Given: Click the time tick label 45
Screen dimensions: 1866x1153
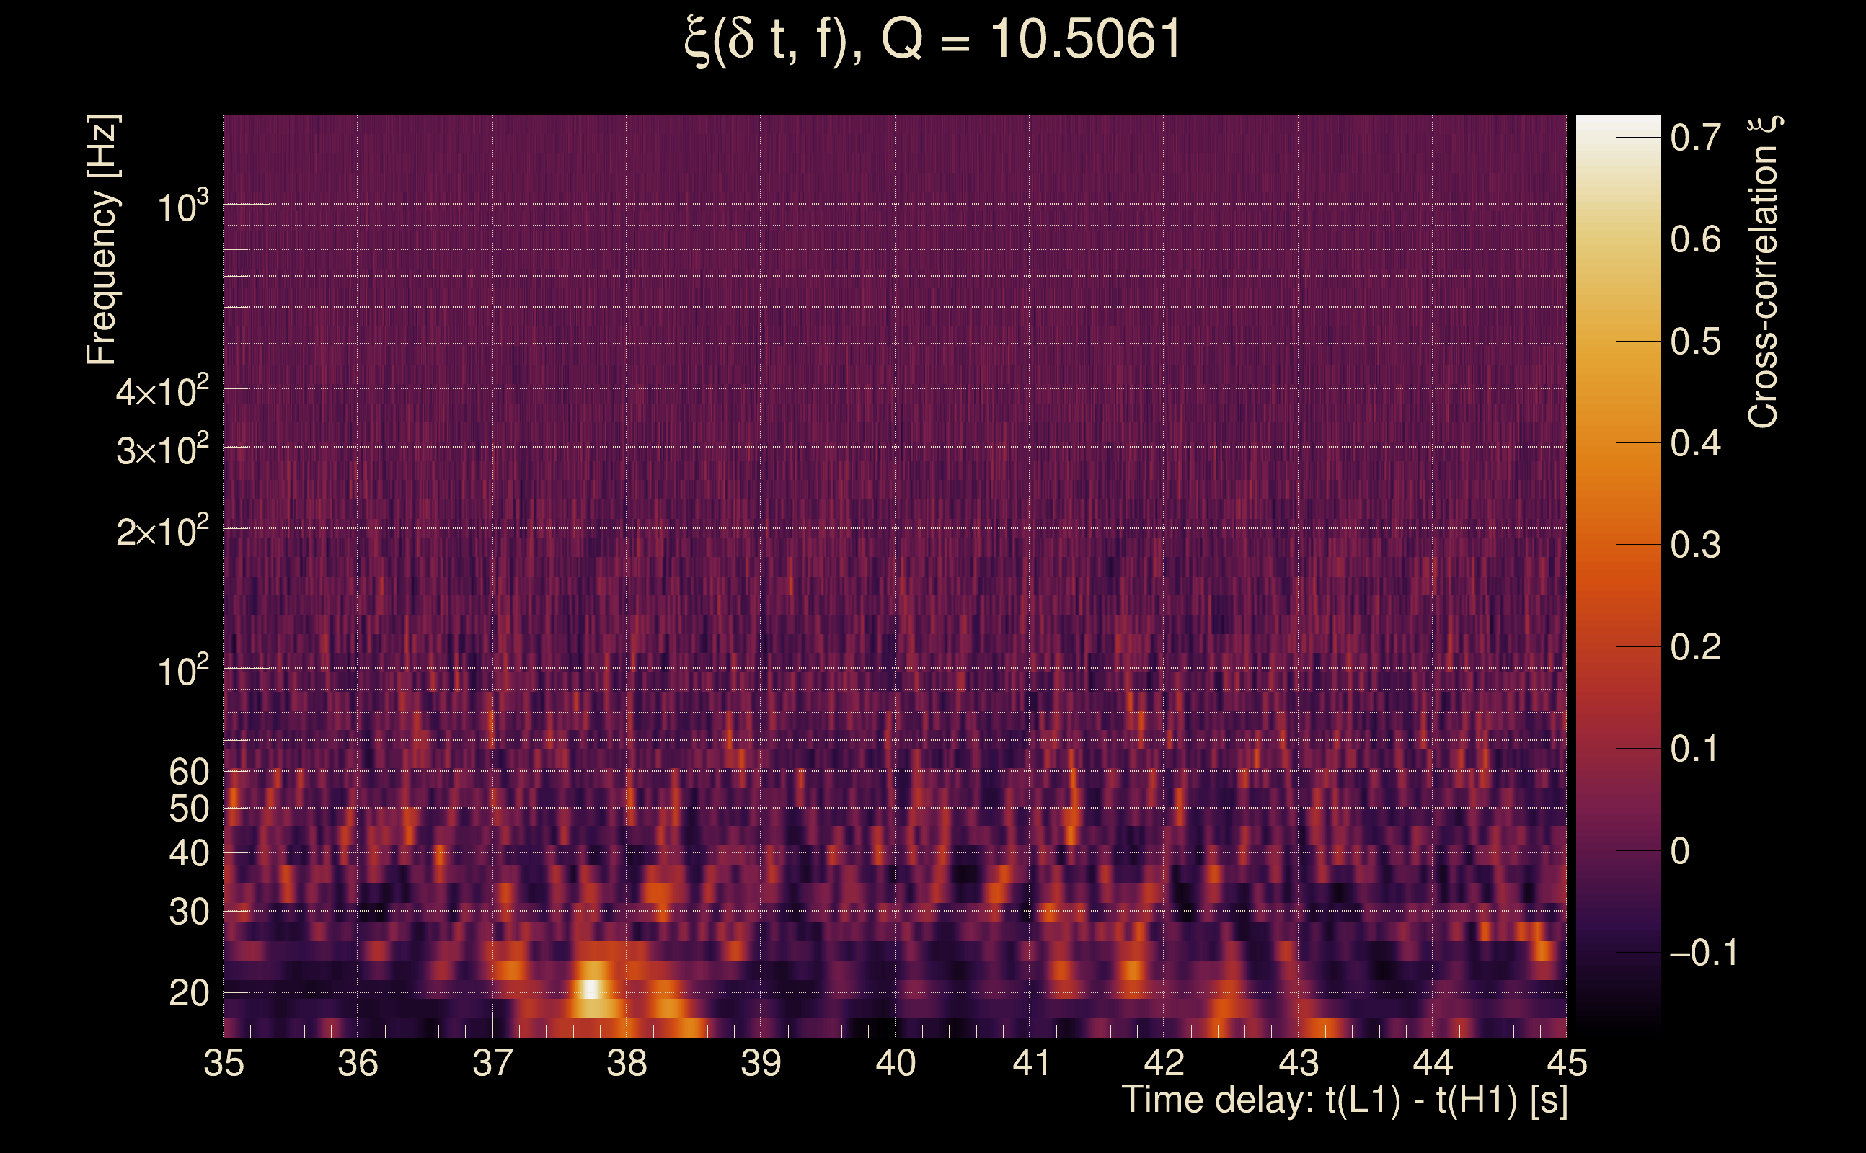Looking at the screenshot, I should click(x=1566, y=1063).
